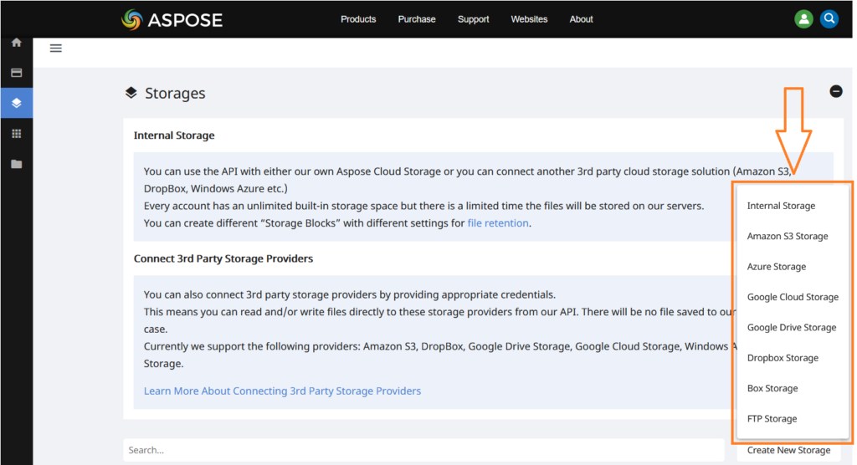
Task: Open the Create New Storage dropdown
Action: (x=789, y=450)
